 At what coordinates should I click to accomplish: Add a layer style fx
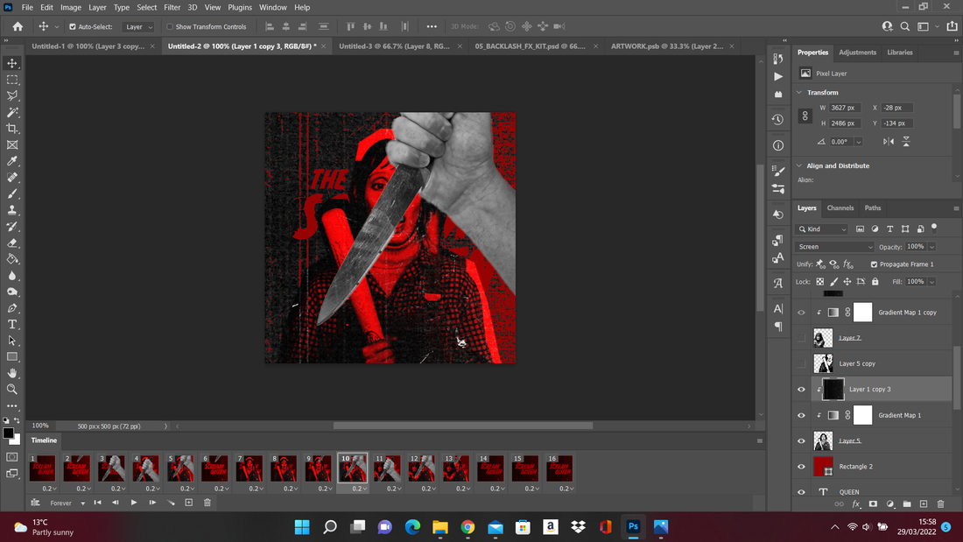coord(856,503)
